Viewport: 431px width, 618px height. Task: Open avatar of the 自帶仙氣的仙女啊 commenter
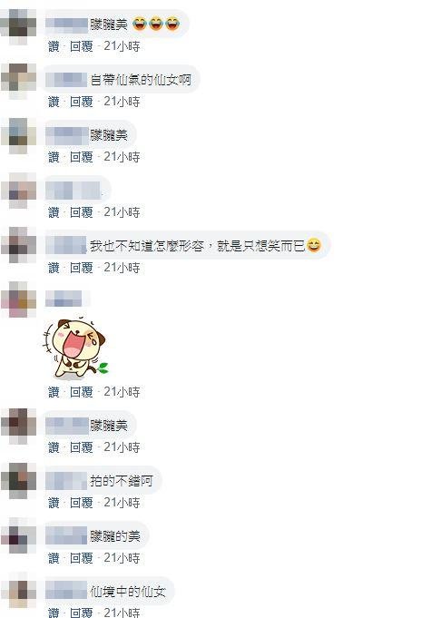(18, 81)
